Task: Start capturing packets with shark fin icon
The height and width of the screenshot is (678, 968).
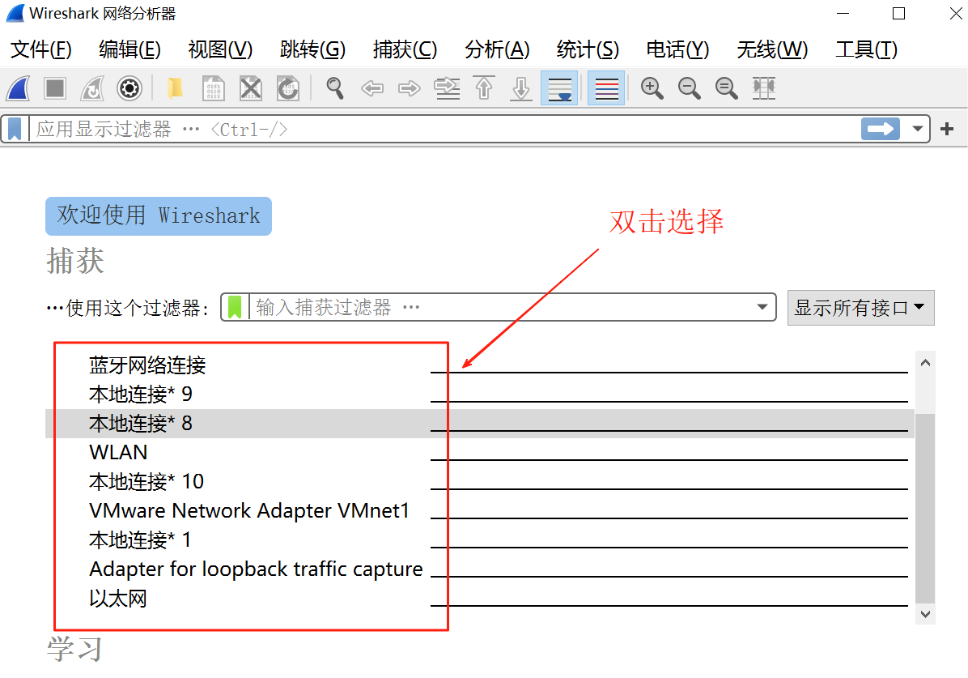Action: [x=18, y=88]
